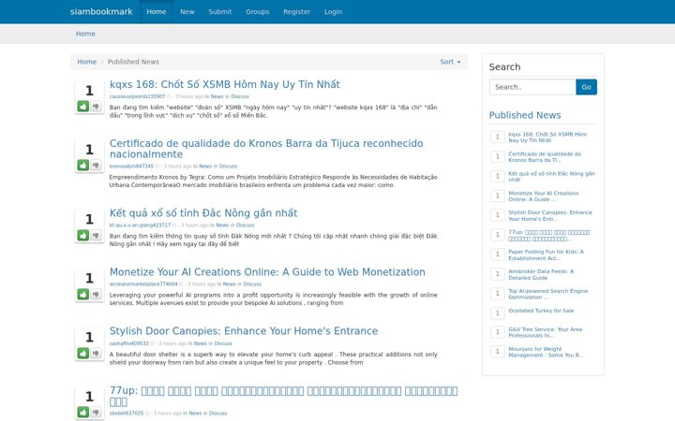Viewport: 675px width, 421px height.
Task: Upvote the Monetize Your AI Creations story
Action: tap(83, 295)
